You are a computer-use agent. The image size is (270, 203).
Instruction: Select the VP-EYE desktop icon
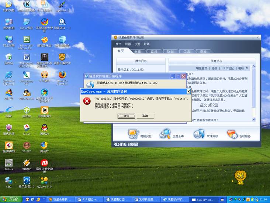(27, 147)
